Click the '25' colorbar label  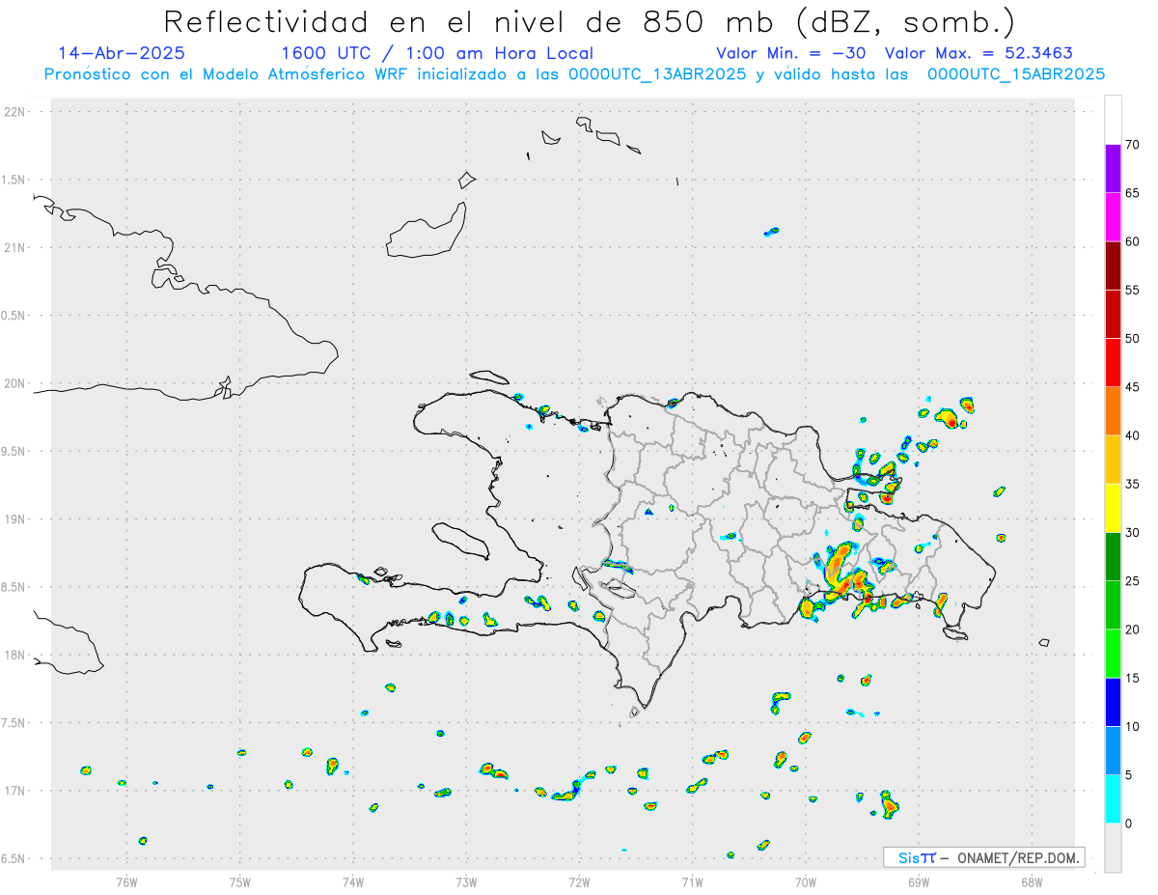click(x=1133, y=581)
